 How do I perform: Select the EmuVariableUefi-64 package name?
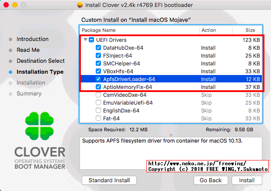128,103
